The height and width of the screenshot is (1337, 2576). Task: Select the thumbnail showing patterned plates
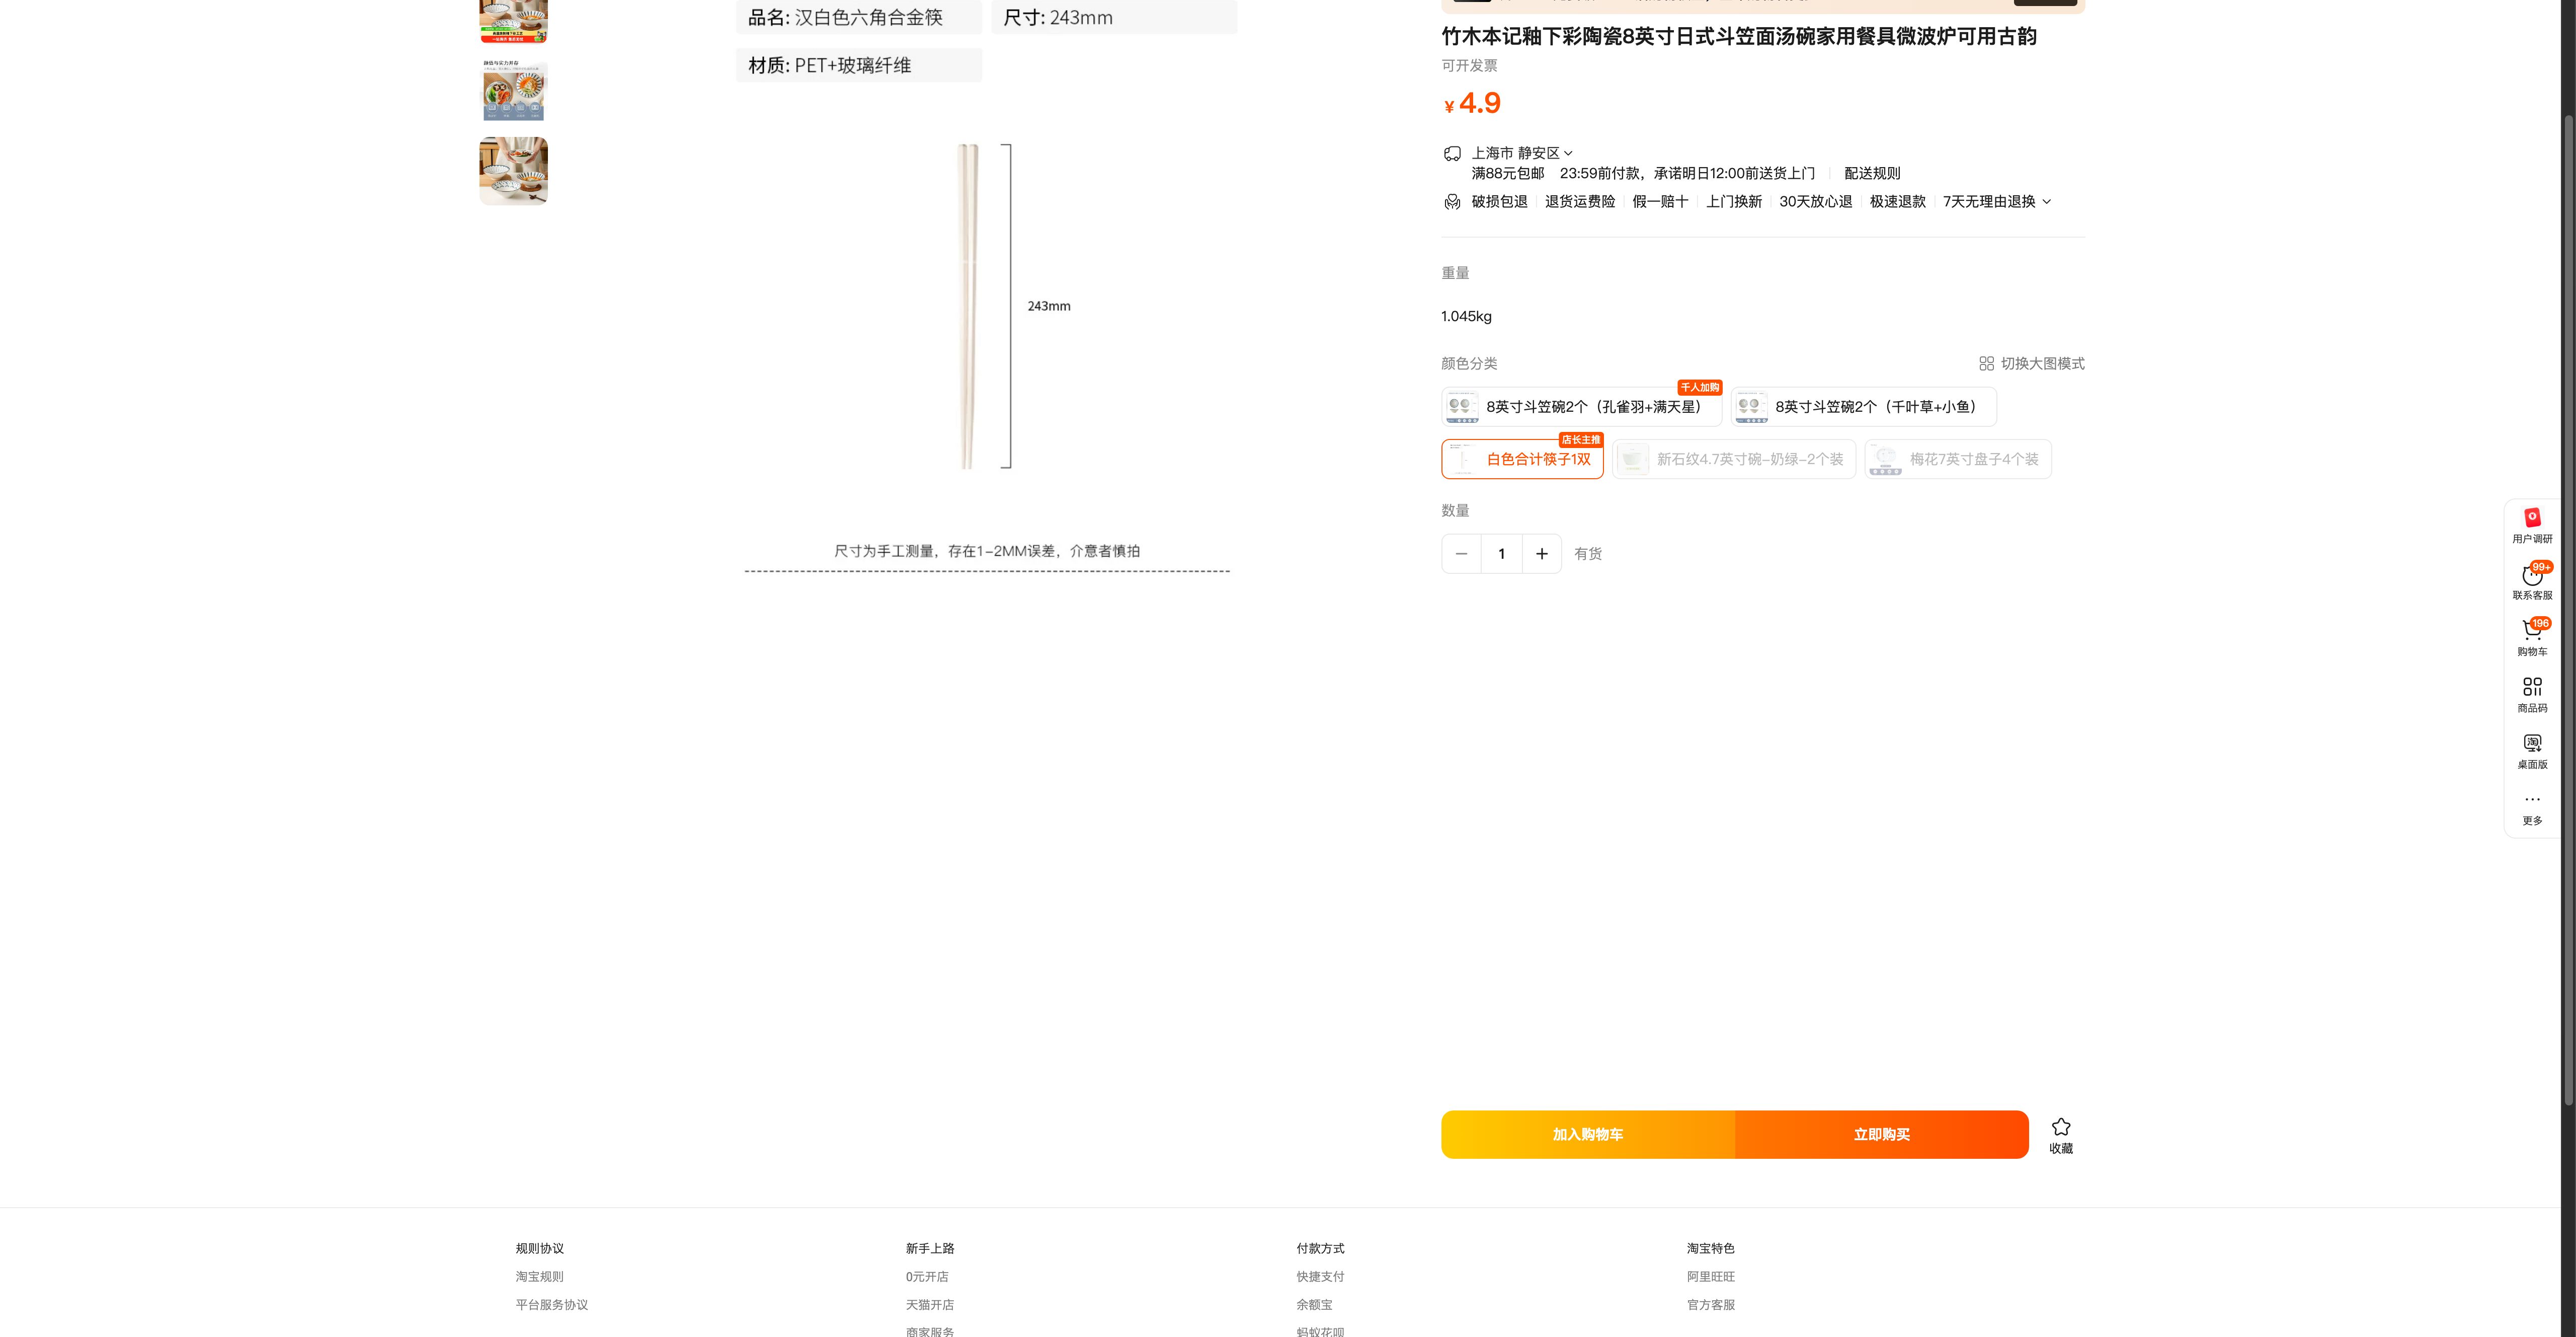pyautogui.click(x=514, y=91)
